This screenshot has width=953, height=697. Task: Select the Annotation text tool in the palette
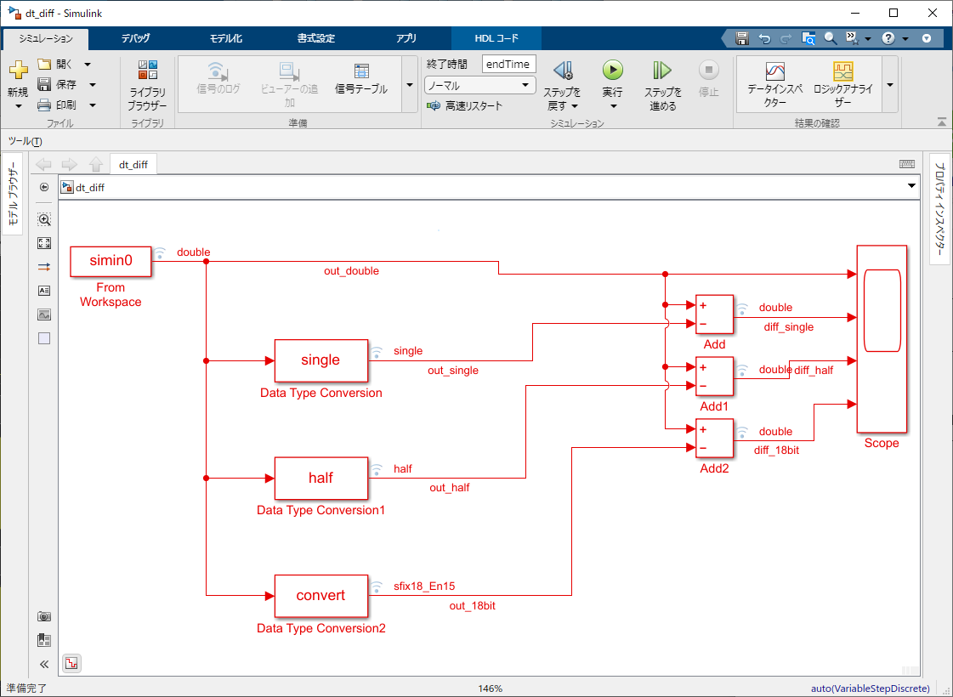44,291
